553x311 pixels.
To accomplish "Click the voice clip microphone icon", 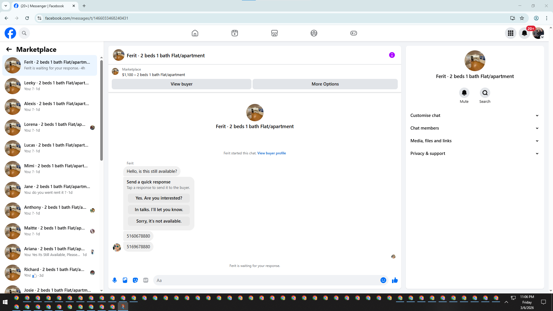I will 115,280.
